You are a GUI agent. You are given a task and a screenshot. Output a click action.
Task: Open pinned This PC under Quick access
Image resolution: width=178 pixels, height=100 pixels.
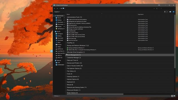(x=59, y=18)
